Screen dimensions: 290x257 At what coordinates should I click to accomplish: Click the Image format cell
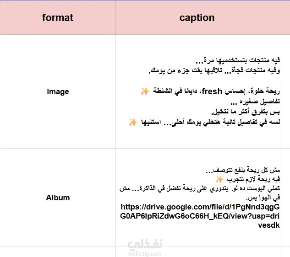59,91
